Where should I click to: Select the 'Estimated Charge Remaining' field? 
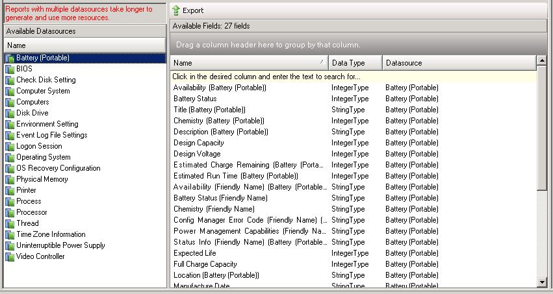(249, 165)
